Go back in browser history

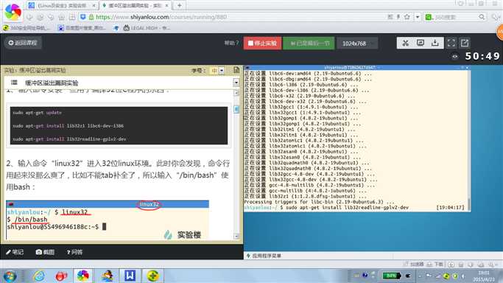pyautogui.click(x=29, y=17)
